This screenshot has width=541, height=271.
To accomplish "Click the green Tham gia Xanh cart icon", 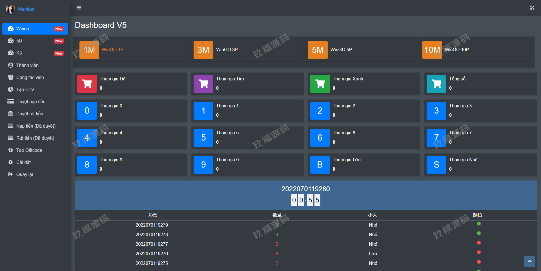I will click(x=320, y=84).
